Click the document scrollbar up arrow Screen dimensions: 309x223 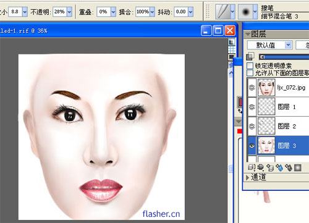(231, 73)
